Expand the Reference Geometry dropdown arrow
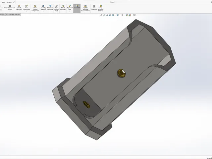The width and height of the screenshot is (212, 159). (50, 12)
